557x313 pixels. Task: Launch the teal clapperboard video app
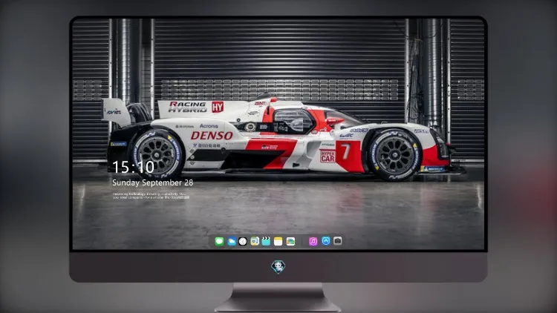(x=266, y=241)
